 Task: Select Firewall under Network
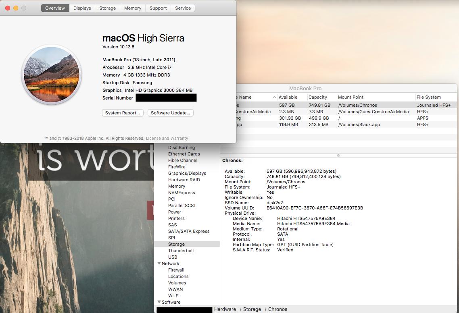pyautogui.click(x=176, y=270)
